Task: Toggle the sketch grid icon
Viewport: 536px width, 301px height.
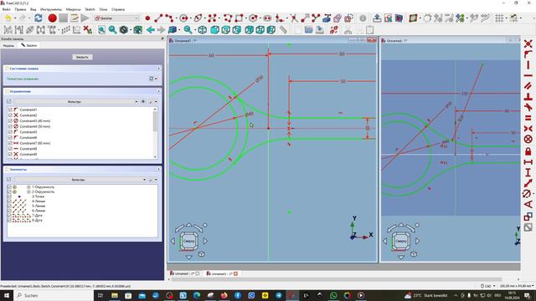Action: (499, 18)
